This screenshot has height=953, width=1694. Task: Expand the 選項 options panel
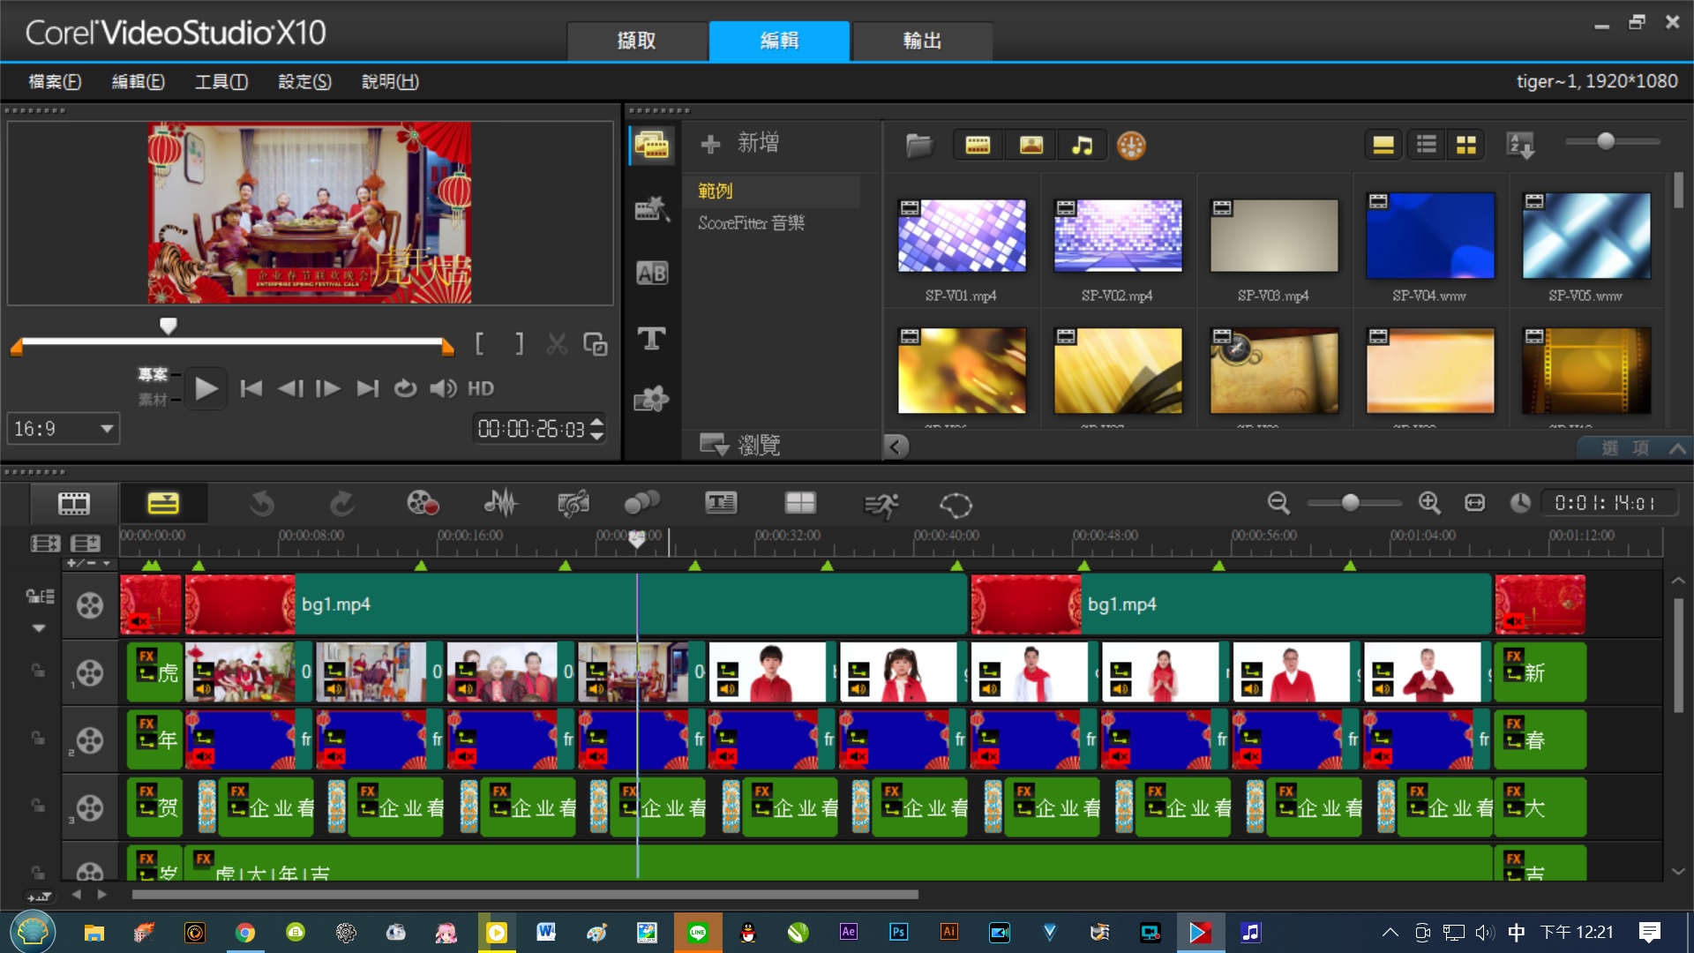coord(1635,448)
